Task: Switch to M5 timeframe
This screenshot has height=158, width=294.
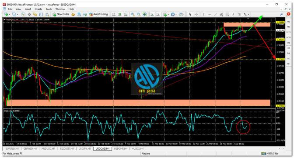Action: [288, 27]
